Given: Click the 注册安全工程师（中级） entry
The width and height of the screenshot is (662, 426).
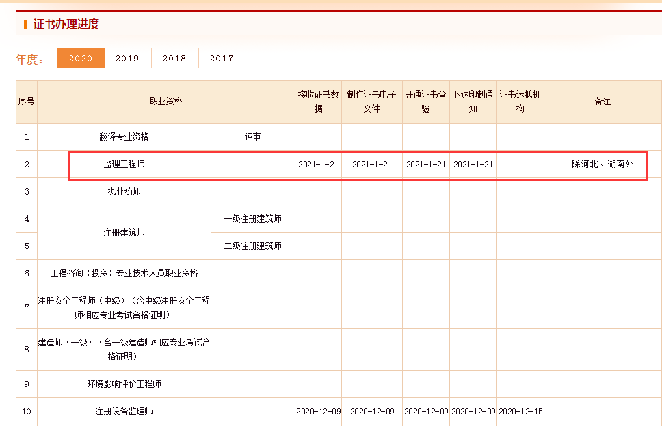Looking at the screenshot, I should pyautogui.click(x=124, y=307).
